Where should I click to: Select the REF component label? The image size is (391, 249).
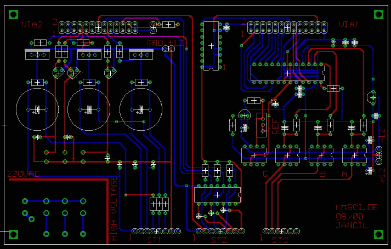point(275,127)
